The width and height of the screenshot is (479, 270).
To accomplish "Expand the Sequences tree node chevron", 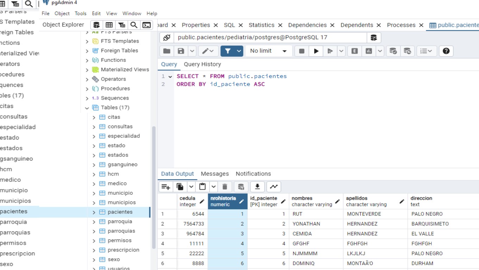I will 87,98.
